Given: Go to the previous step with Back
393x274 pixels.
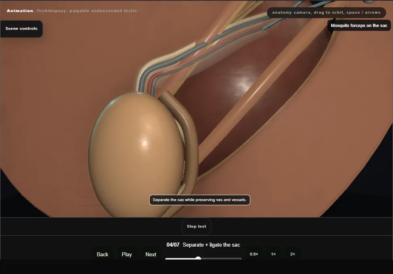Looking at the screenshot, I should (x=102, y=254).
